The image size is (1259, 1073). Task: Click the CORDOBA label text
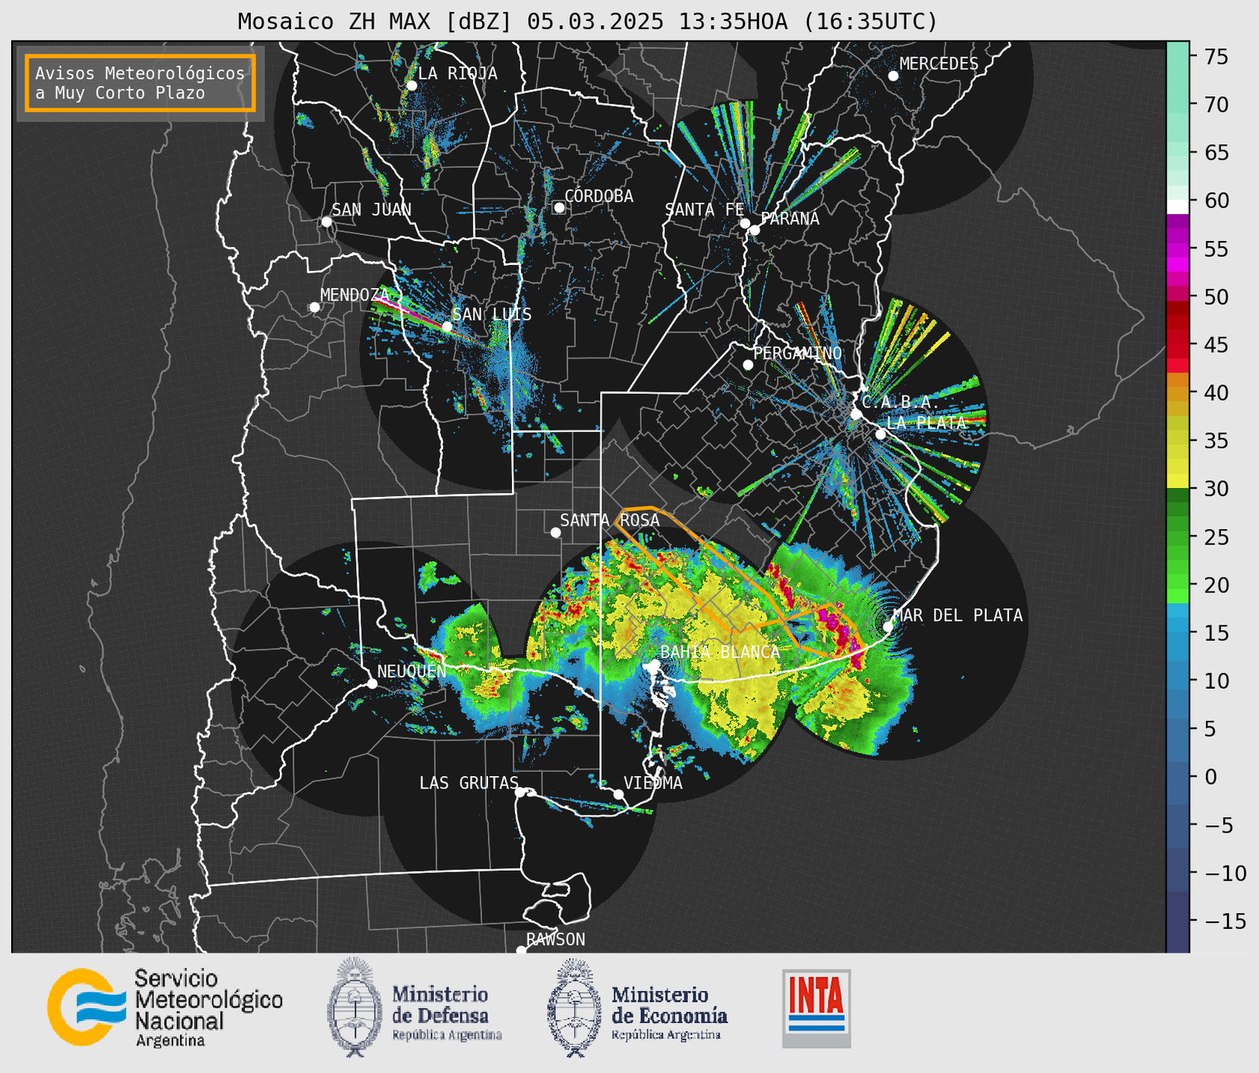(599, 196)
